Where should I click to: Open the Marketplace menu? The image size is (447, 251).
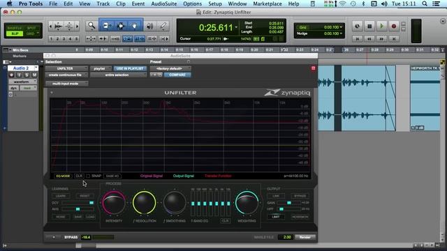coord(268,3)
